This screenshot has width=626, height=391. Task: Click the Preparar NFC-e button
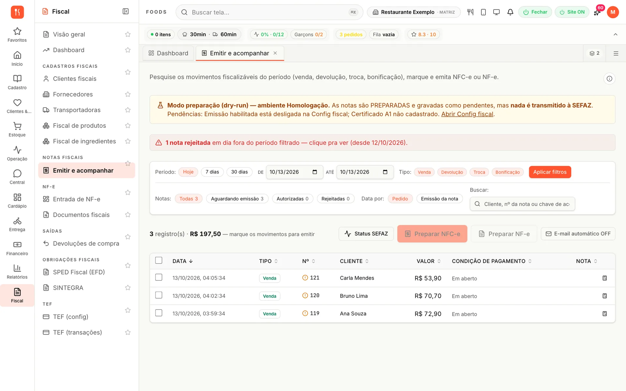[x=432, y=234]
